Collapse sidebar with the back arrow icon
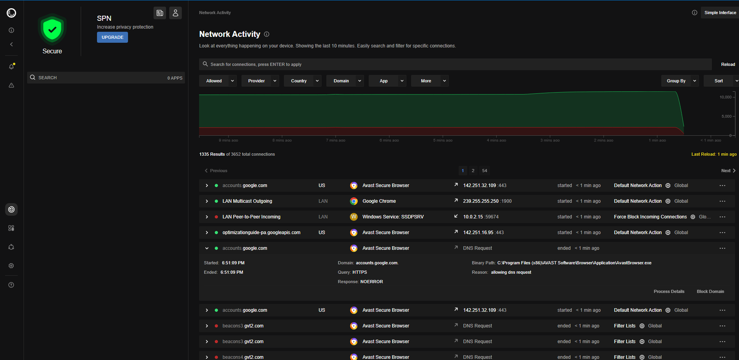 11,44
